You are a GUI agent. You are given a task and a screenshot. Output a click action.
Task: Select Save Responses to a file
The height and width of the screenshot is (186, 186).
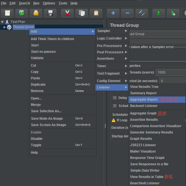pyautogui.click(x=157, y=164)
